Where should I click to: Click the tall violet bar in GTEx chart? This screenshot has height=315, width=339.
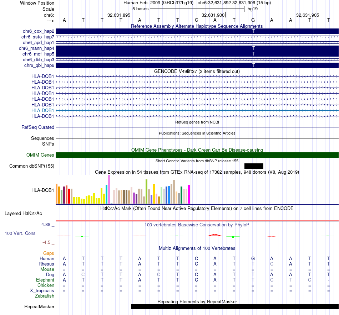[109, 189]
